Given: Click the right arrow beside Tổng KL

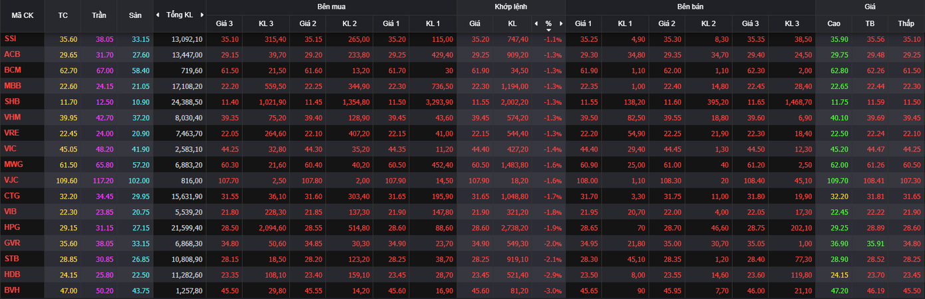Looking at the screenshot, I should tap(200, 15).
